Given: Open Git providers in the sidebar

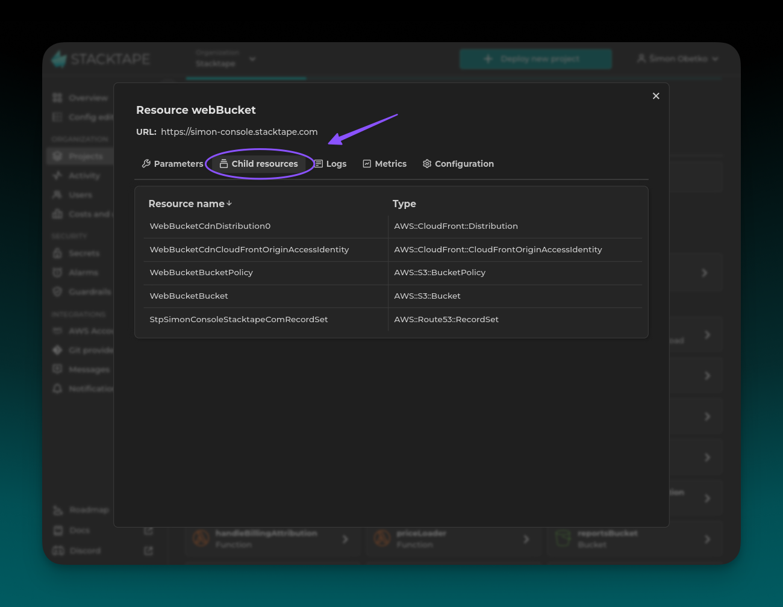Looking at the screenshot, I should [82, 350].
